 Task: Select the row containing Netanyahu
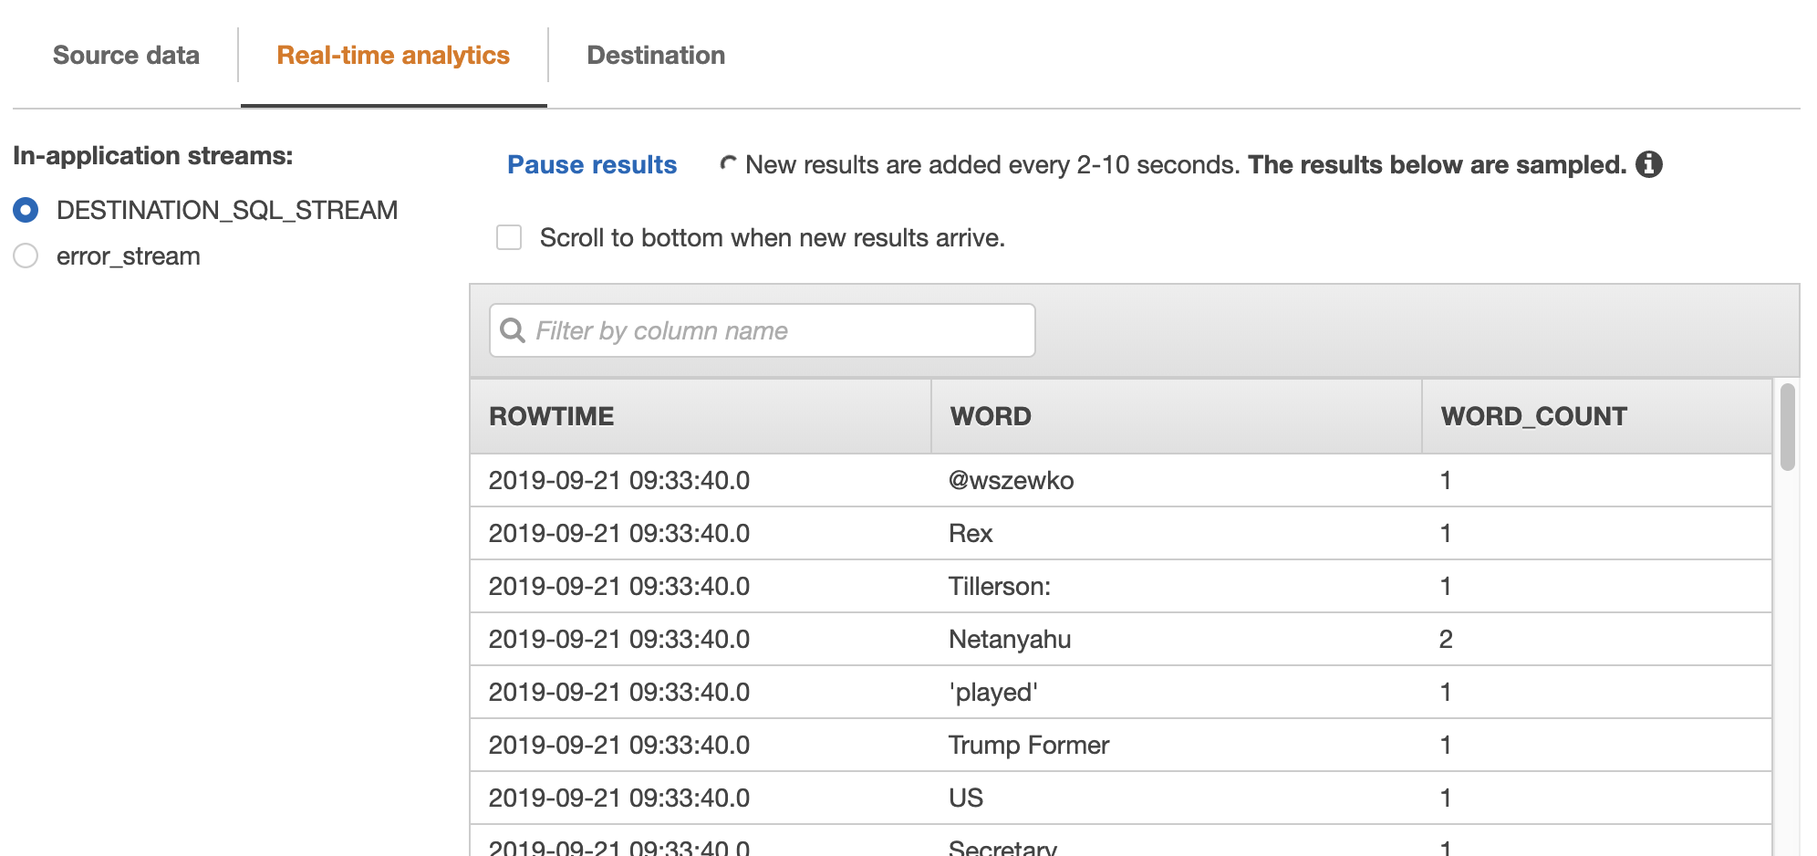point(1003,639)
